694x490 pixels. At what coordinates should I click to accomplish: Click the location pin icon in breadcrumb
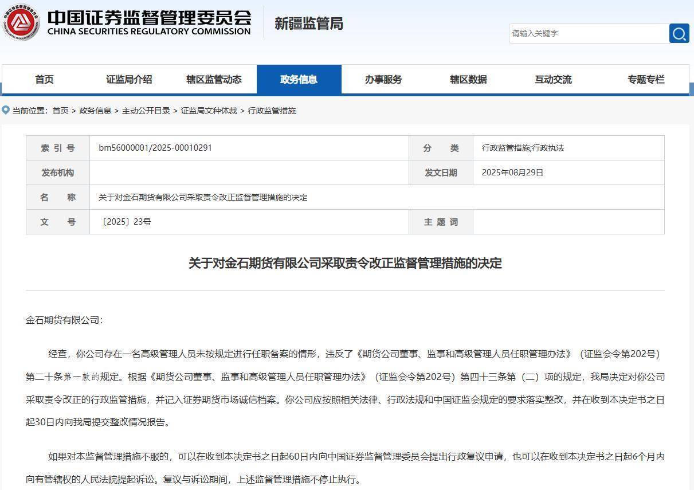point(6,110)
